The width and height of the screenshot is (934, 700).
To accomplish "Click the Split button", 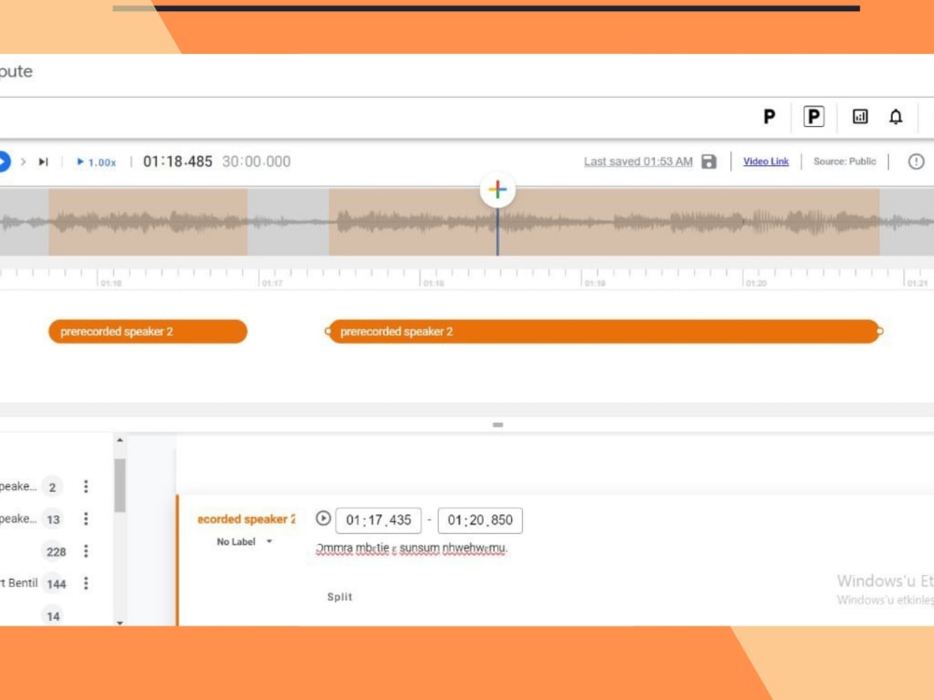I will (340, 597).
